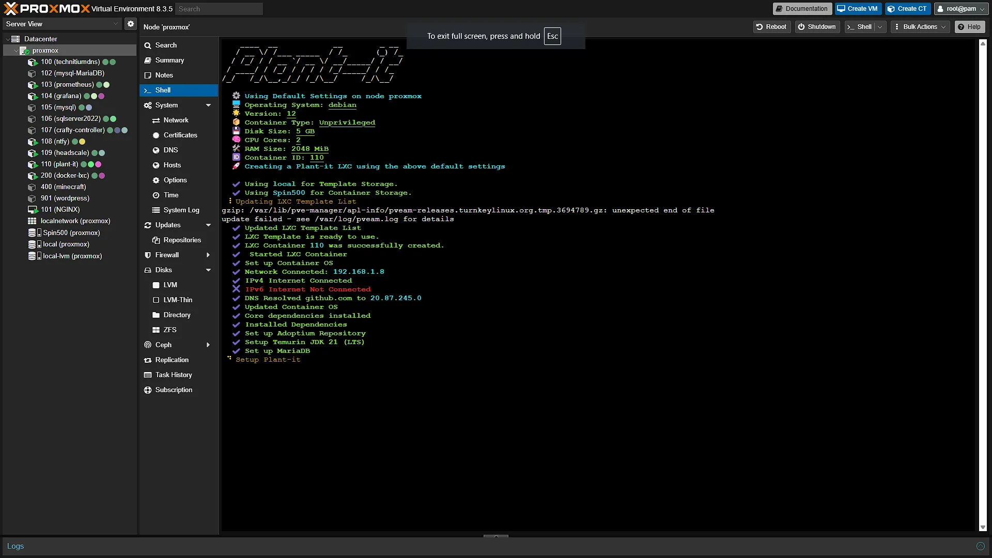Select the Shell menu item

pos(178,90)
